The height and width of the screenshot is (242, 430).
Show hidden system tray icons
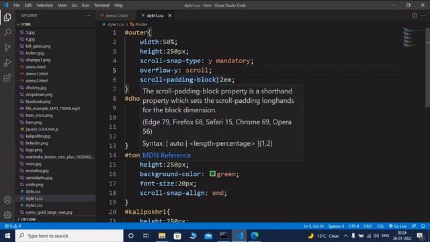click(346, 236)
